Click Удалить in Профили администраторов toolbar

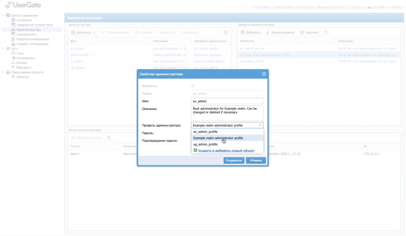(x=309, y=32)
